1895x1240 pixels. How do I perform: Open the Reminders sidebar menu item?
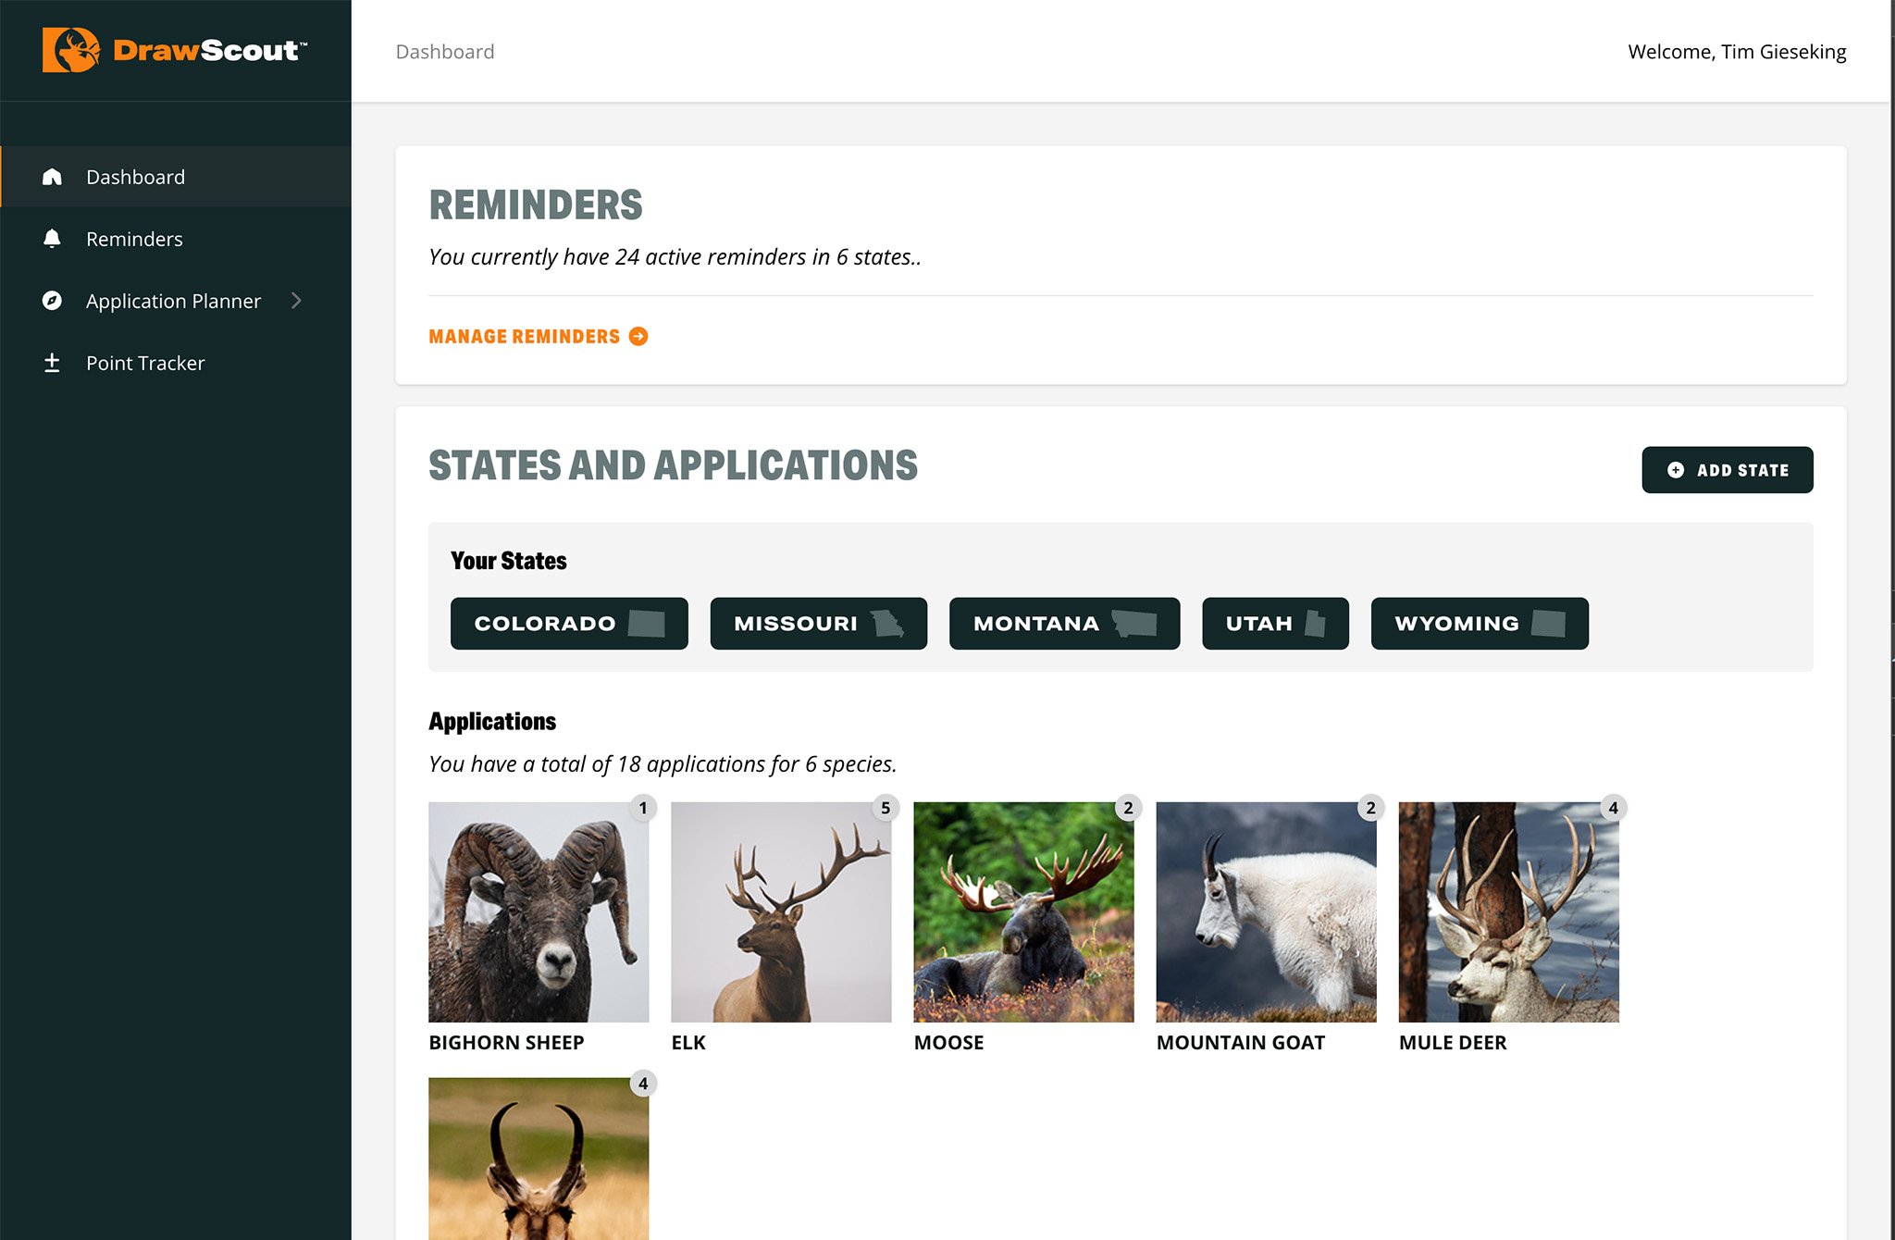[x=134, y=239]
